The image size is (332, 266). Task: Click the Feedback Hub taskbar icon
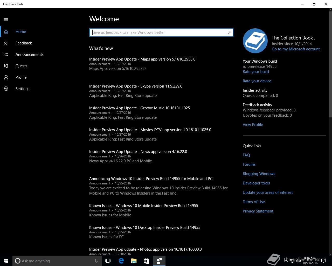159,261
